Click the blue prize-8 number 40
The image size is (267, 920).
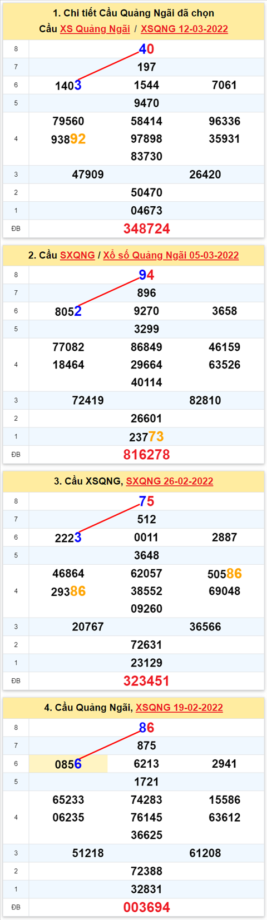[x=146, y=49]
